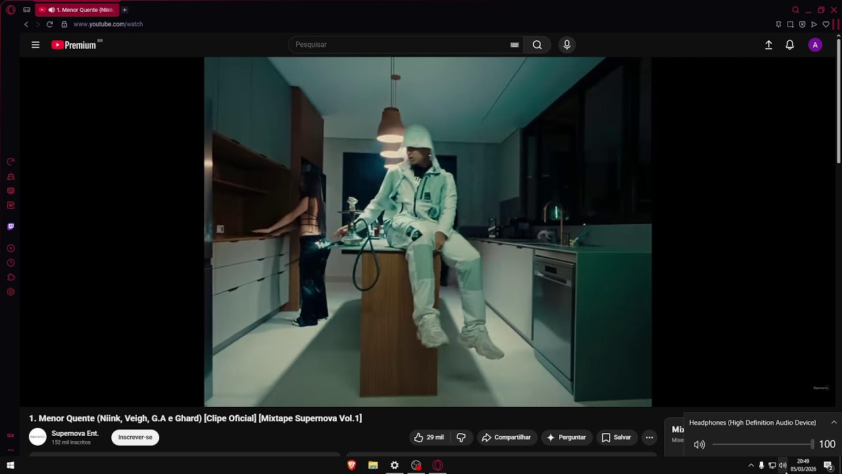Switch to the Menor Quente YouTube tab
The height and width of the screenshot is (474, 842).
pos(78,10)
